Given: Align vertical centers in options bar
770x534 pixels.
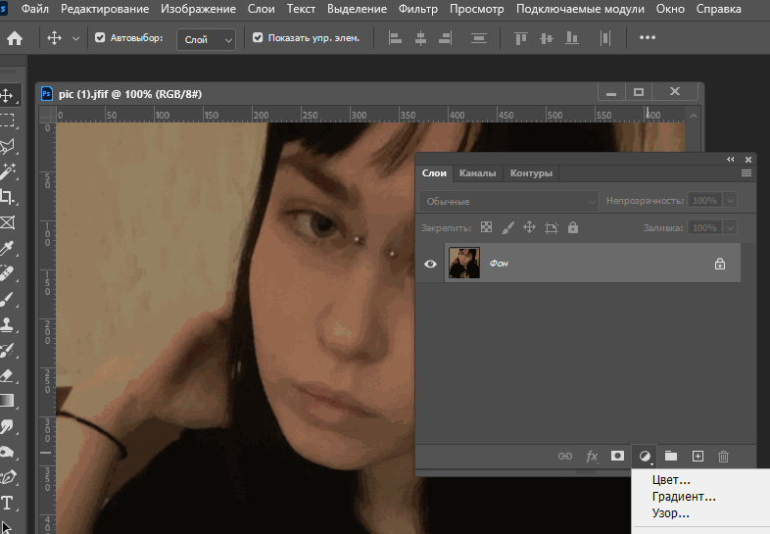Looking at the screenshot, I should click(546, 38).
